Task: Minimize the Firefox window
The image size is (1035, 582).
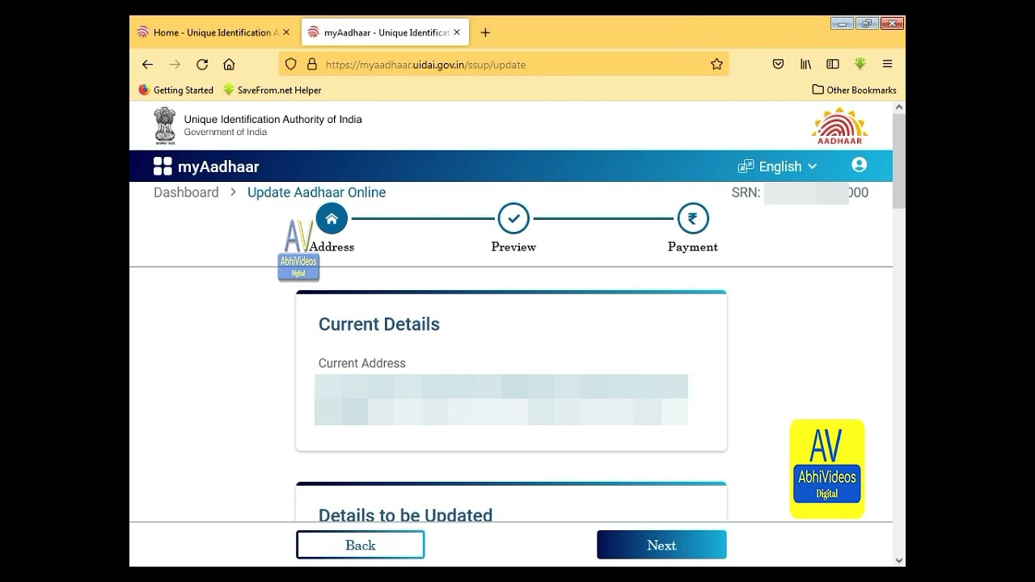Action: pos(842,23)
